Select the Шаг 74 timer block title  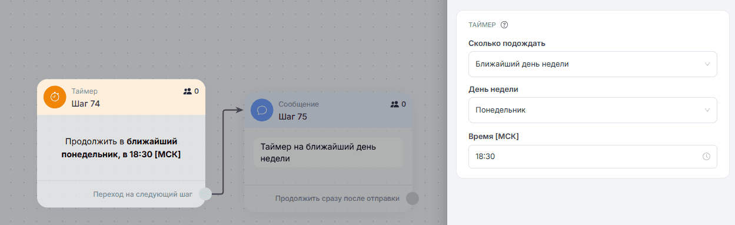coord(86,104)
